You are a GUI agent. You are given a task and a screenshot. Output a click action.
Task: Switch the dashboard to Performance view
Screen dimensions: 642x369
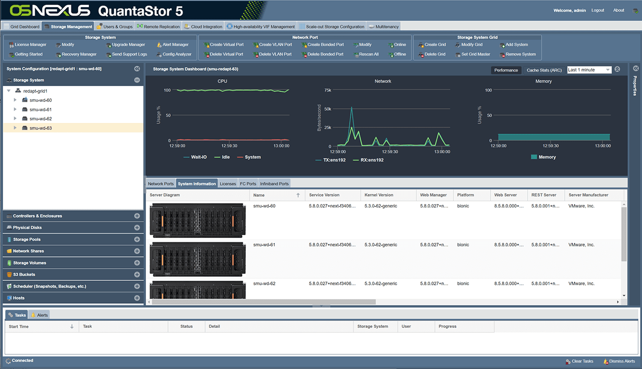click(506, 70)
